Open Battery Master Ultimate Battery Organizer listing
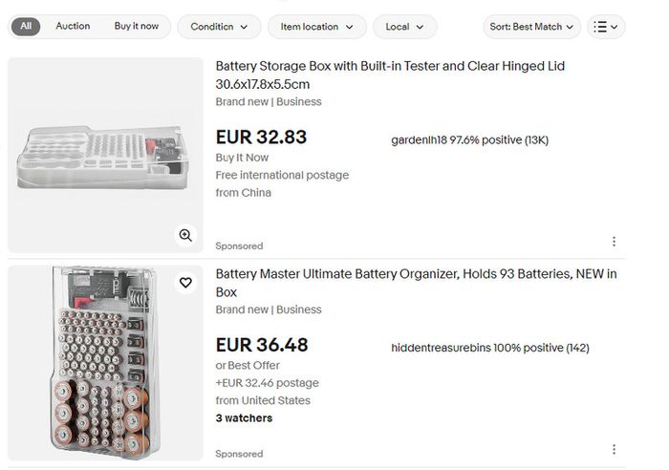The height and width of the screenshot is (470, 669). (416, 283)
